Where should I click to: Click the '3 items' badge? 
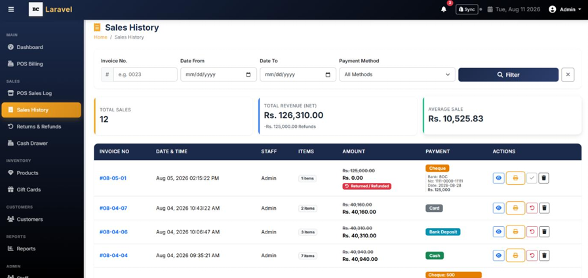307,232
